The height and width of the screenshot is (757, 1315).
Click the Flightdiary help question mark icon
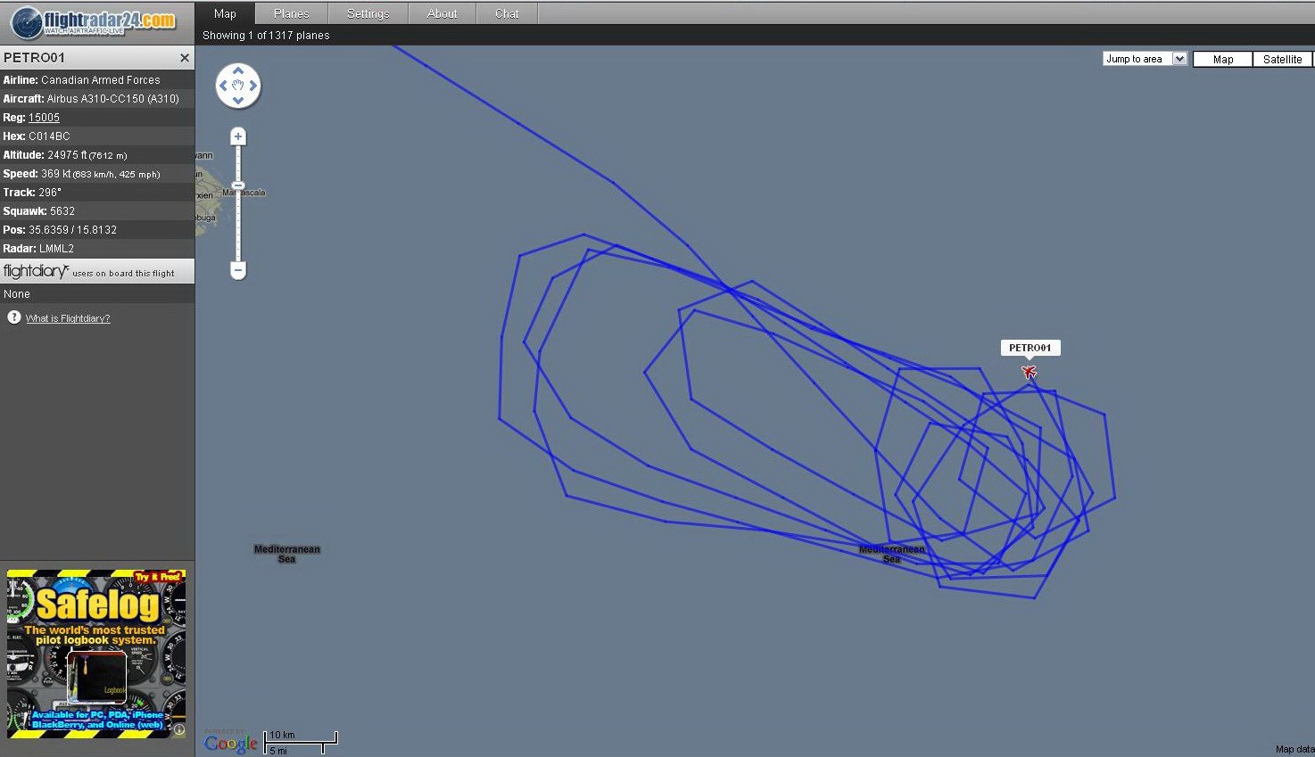[14, 317]
